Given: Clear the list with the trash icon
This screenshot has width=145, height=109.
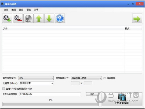Looking at the screenshot, I should [28, 19].
